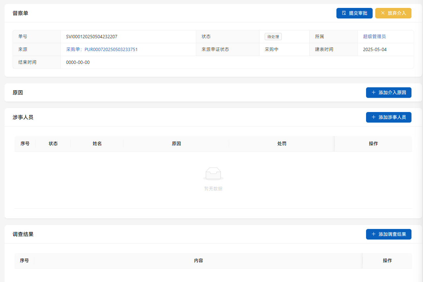Click the 建表时间 date 2025-05-04

pos(375,49)
